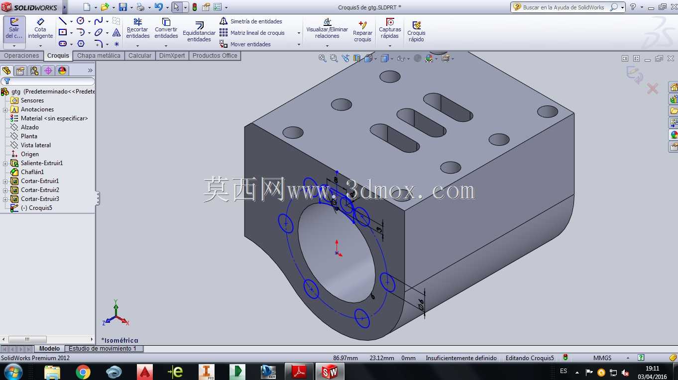The height and width of the screenshot is (380, 678).
Task: Open the Spline tool dropdown arrow
Action: [x=107, y=21]
